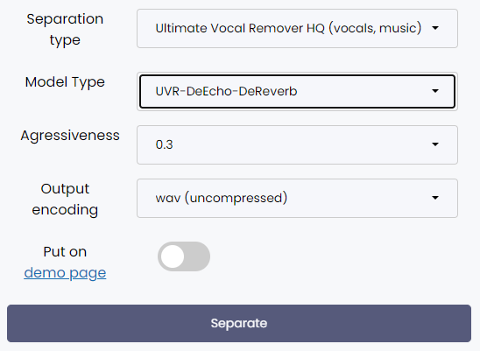Click the Model Type label text

click(x=65, y=82)
